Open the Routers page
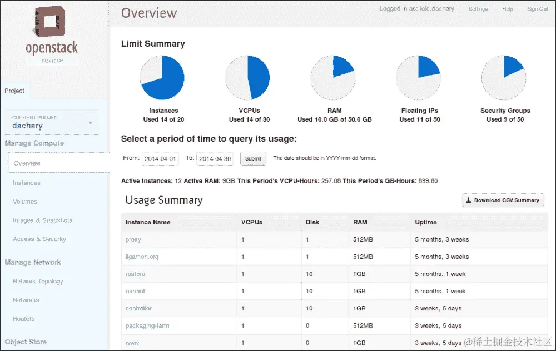 (x=23, y=319)
